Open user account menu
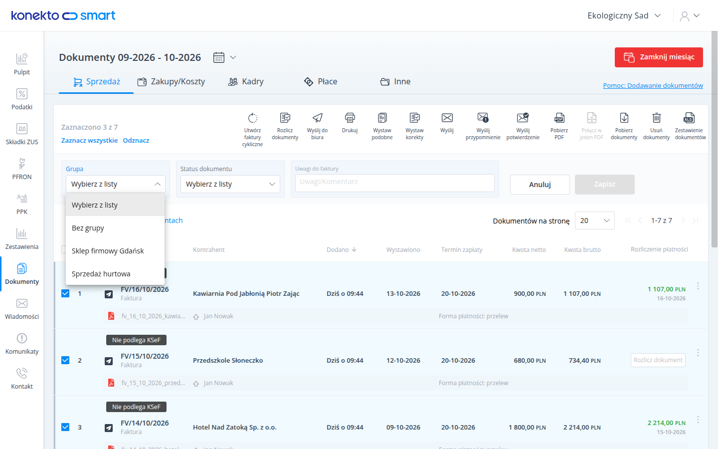718x449 pixels. 690,16
